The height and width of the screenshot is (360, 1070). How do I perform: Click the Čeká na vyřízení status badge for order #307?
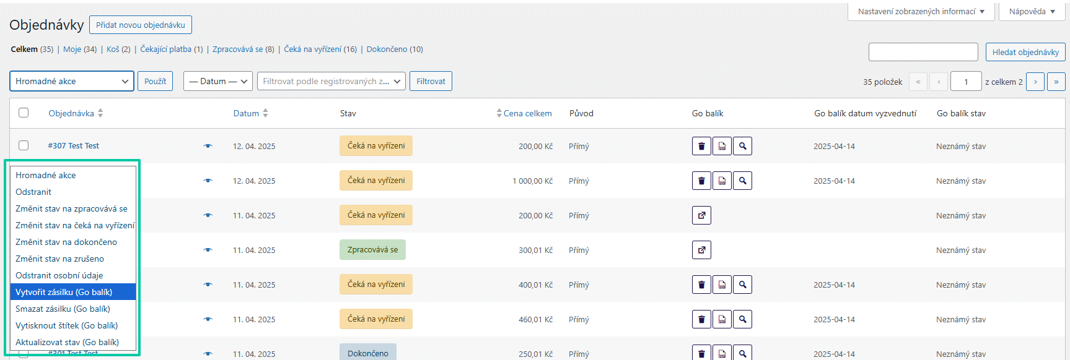point(376,146)
